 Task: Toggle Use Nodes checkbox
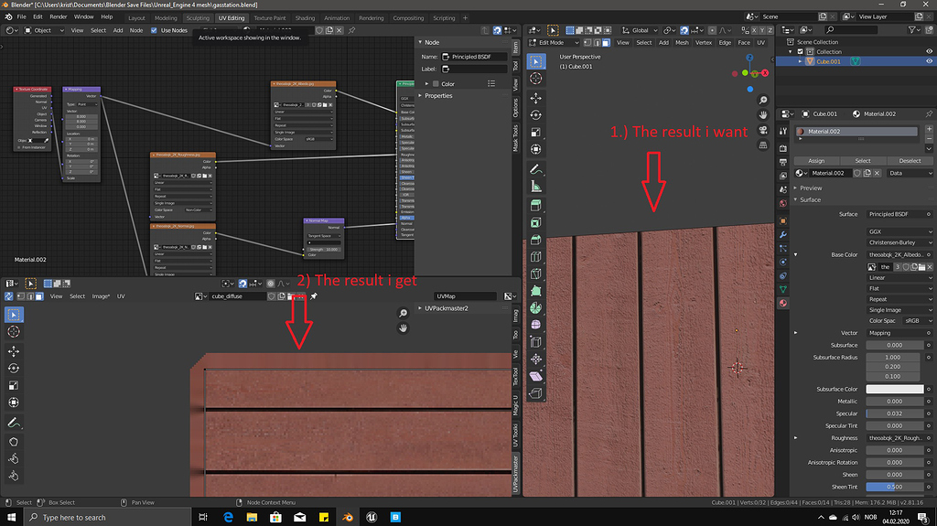coord(154,30)
